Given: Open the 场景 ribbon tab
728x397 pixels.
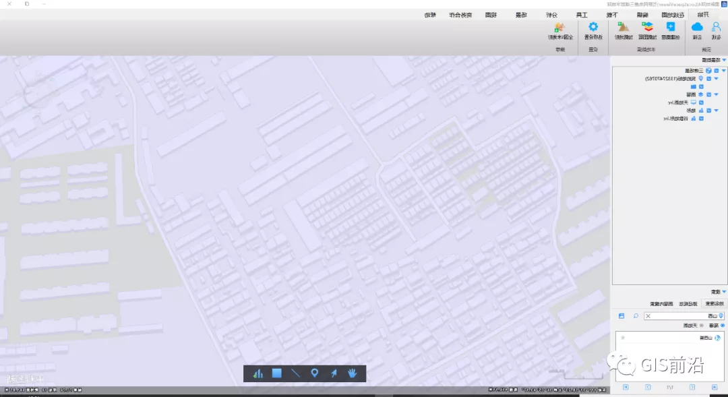Looking at the screenshot, I should (521, 15).
